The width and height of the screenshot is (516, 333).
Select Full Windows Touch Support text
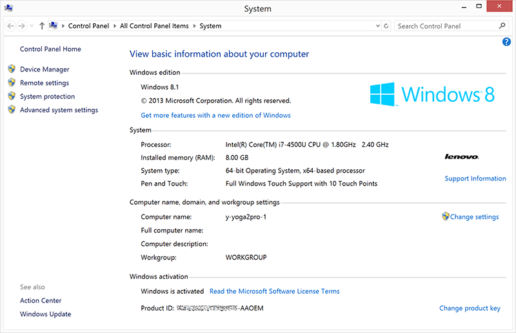point(301,184)
